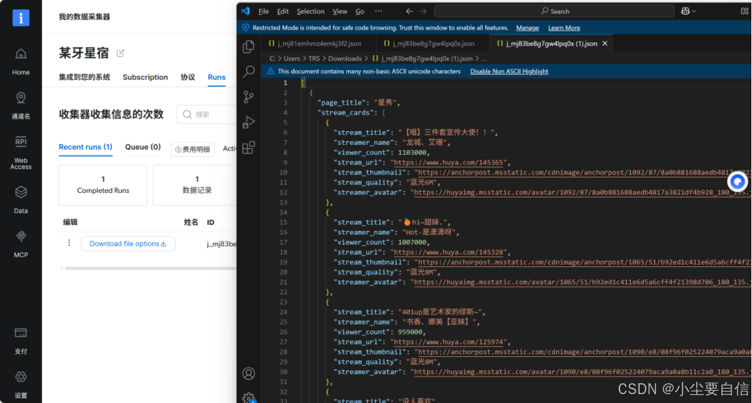Switch to the 协议 tab
The image size is (752, 403).
point(188,77)
